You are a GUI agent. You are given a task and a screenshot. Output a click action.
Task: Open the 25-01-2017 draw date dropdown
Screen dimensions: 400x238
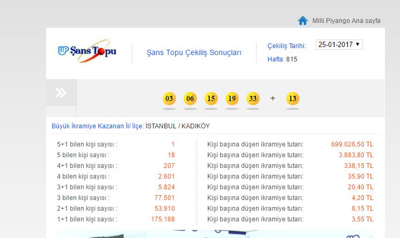pyautogui.click(x=339, y=45)
